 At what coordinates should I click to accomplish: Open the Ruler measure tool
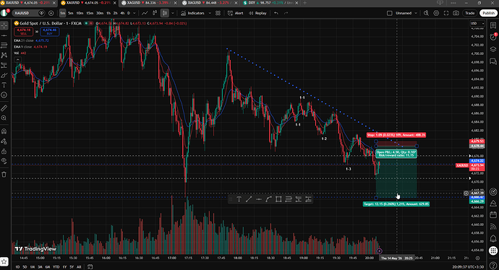click(x=4, y=108)
